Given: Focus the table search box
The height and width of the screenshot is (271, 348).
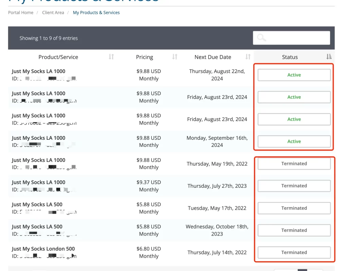Looking at the screenshot, I should (x=291, y=38).
